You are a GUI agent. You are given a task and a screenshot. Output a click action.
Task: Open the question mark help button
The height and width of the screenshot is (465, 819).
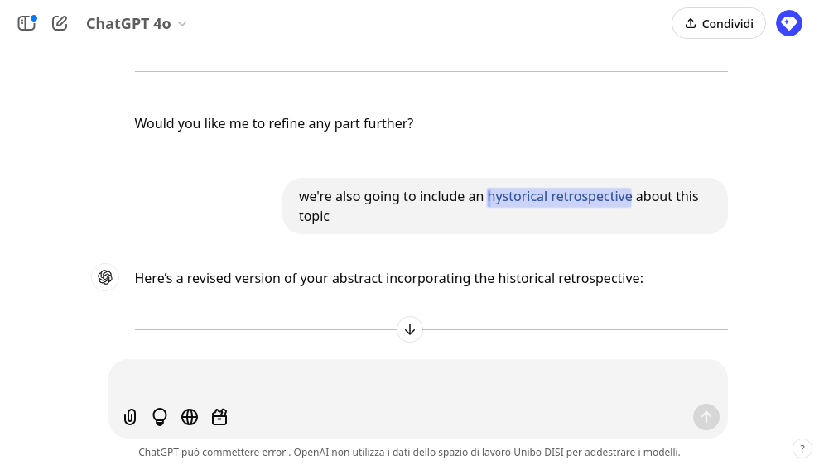point(802,448)
